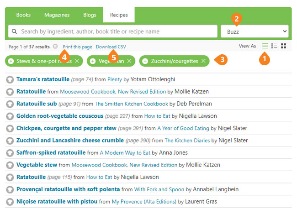297x209 pixels.
Task: Click the text "Laurent Gras"
Action: 201,201
